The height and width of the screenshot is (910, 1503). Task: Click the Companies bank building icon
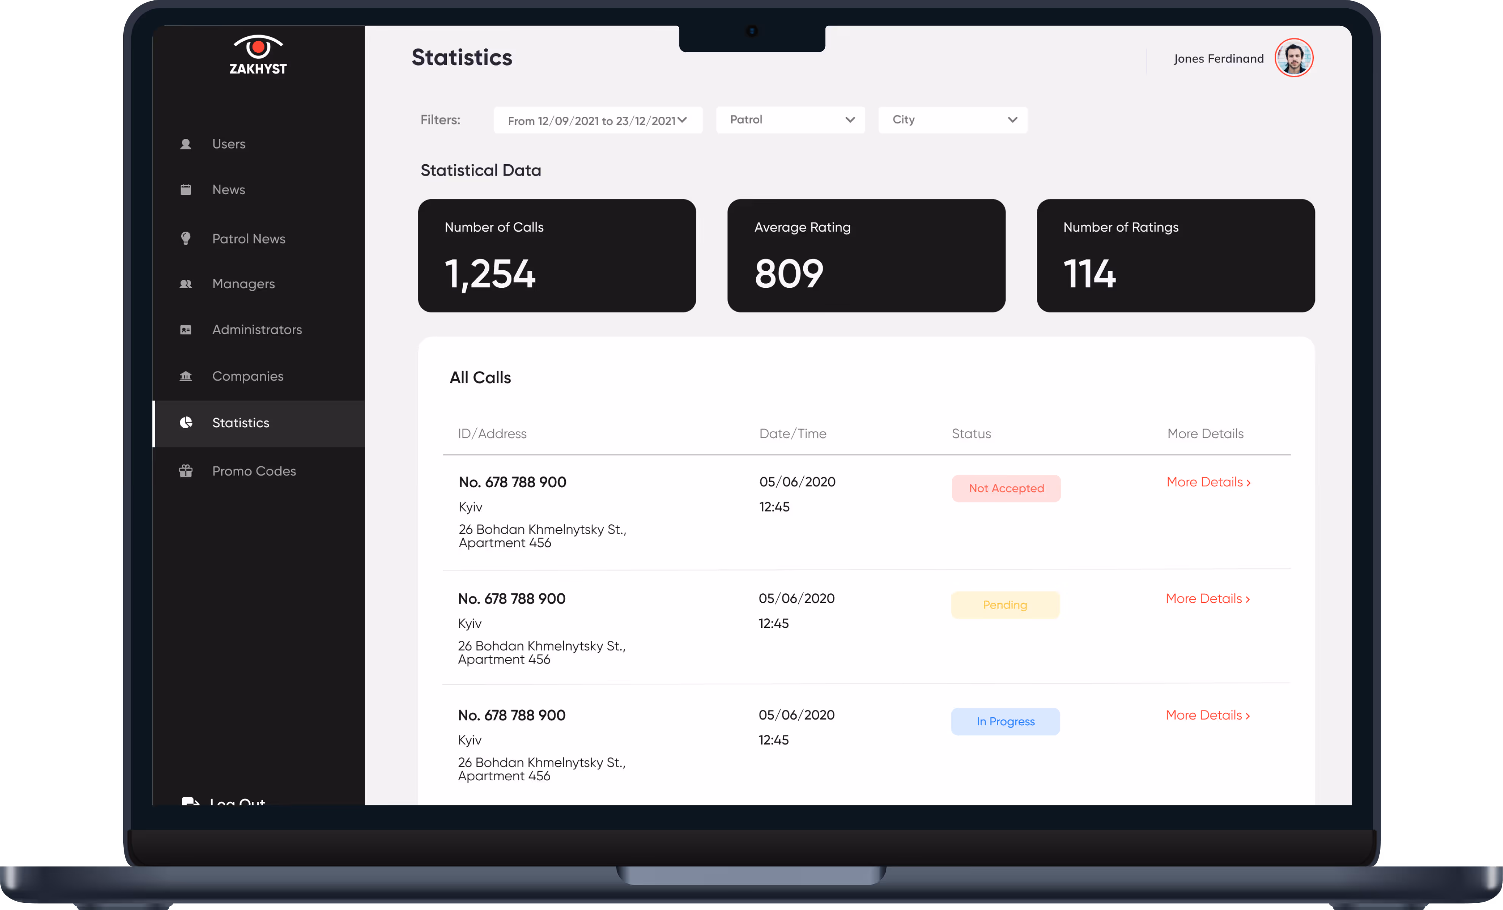click(185, 376)
